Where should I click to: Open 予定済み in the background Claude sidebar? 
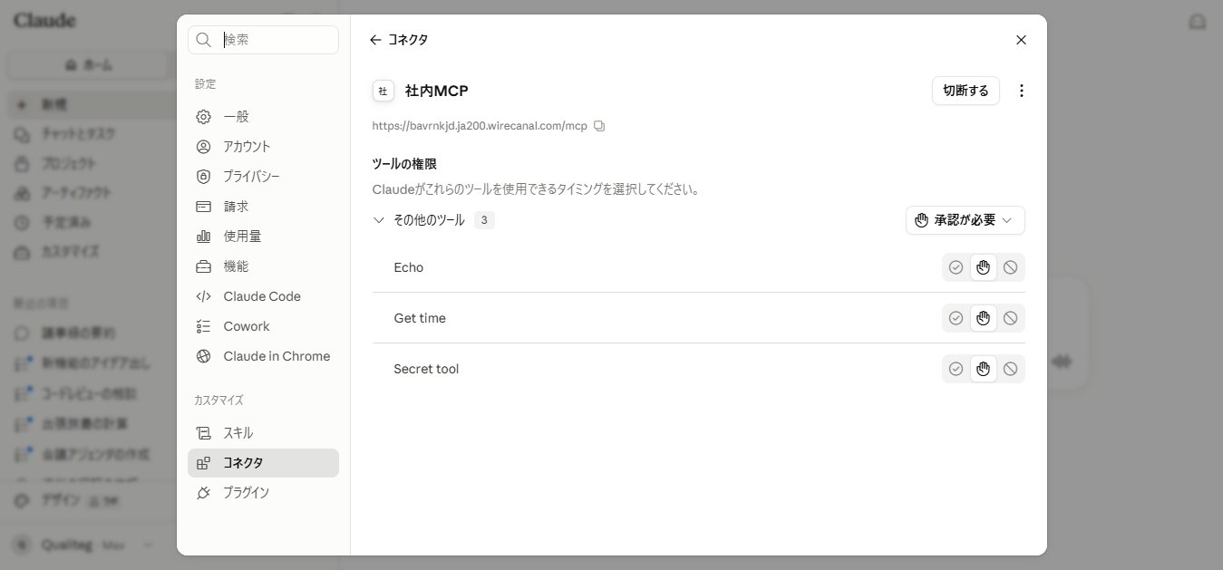point(65,222)
